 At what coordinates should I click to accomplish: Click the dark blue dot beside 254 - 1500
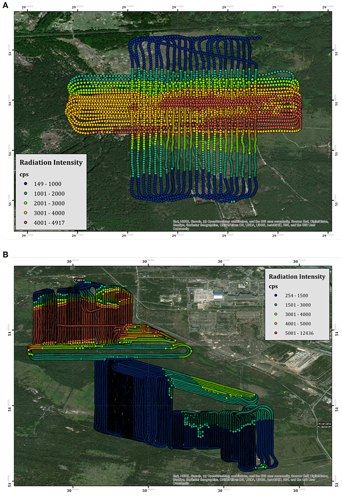(275, 296)
